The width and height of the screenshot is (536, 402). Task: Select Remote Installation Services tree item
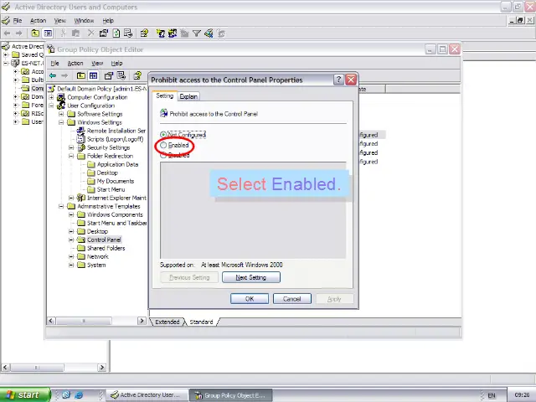(x=116, y=131)
